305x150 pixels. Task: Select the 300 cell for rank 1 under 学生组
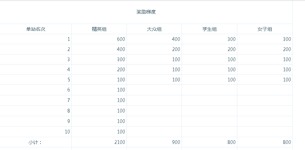click(209, 39)
